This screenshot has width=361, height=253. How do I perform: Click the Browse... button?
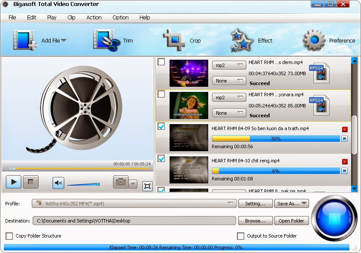click(x=255, y=221)
